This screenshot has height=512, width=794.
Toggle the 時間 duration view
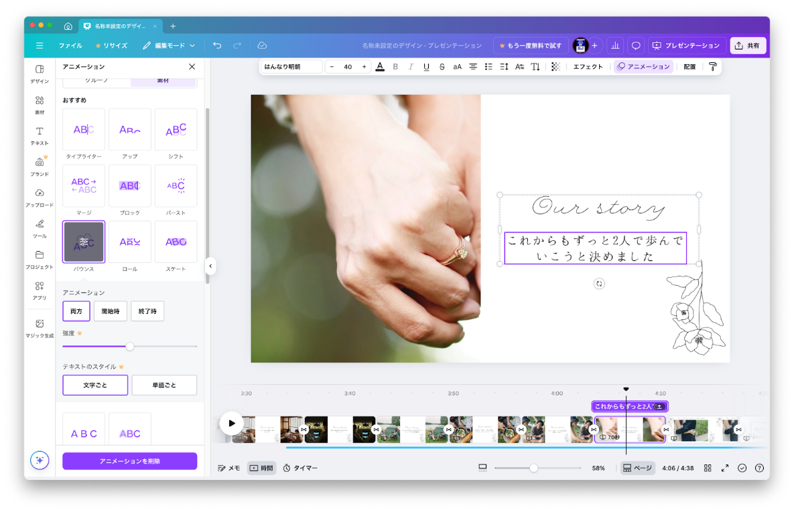[x=261, y=468]
